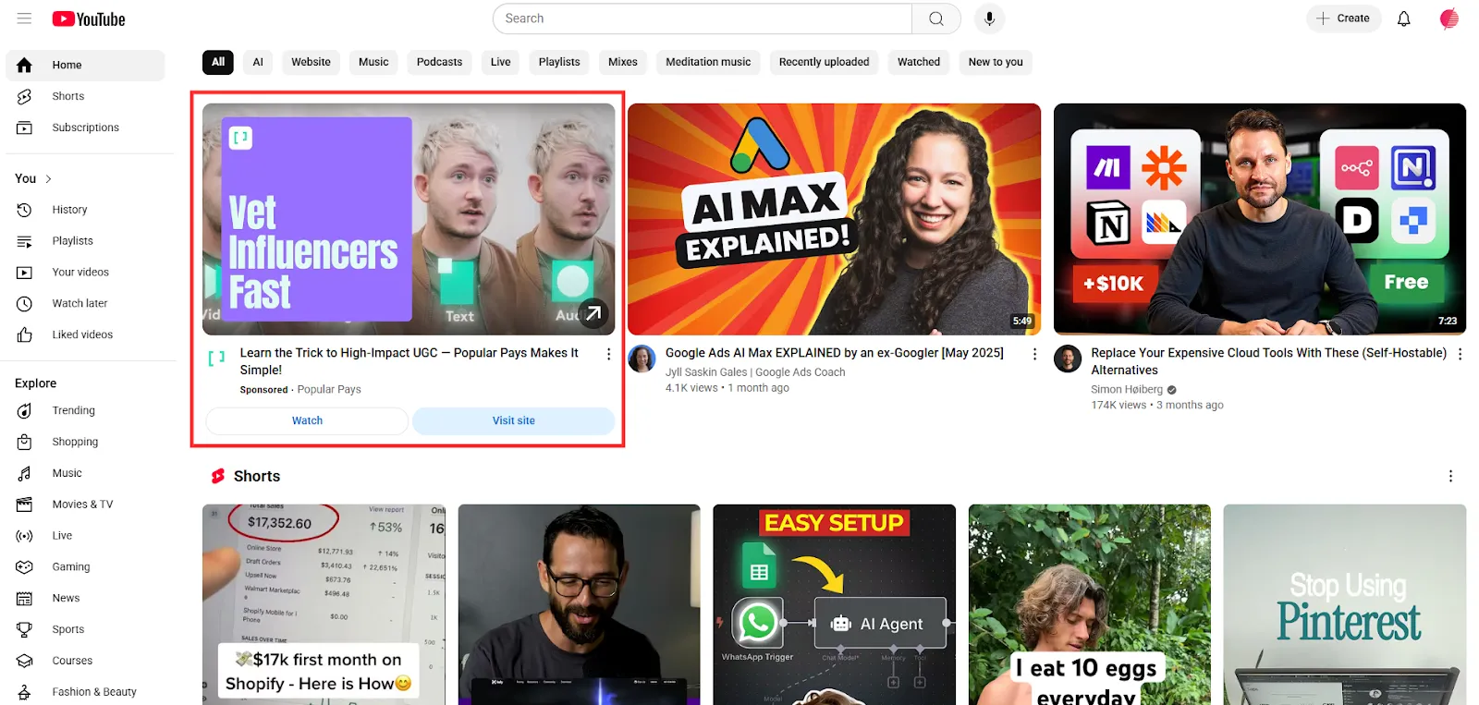Click the Create button

pos(1343,18)
